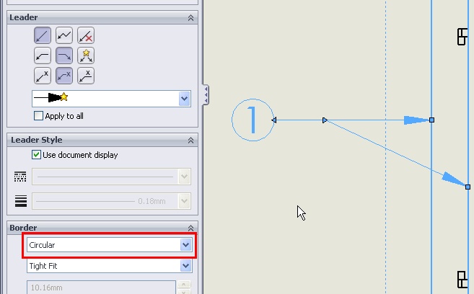The width and height of the screenshot is (474, 294).
Task: Select the underlined leader to text icon
Action: point(86,76)
